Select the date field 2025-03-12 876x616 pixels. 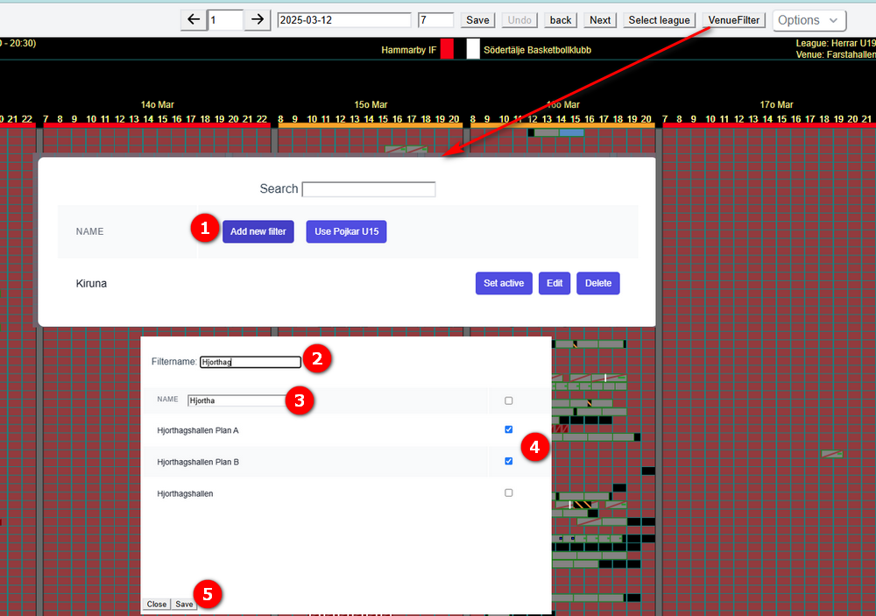(x=344, y=20)
